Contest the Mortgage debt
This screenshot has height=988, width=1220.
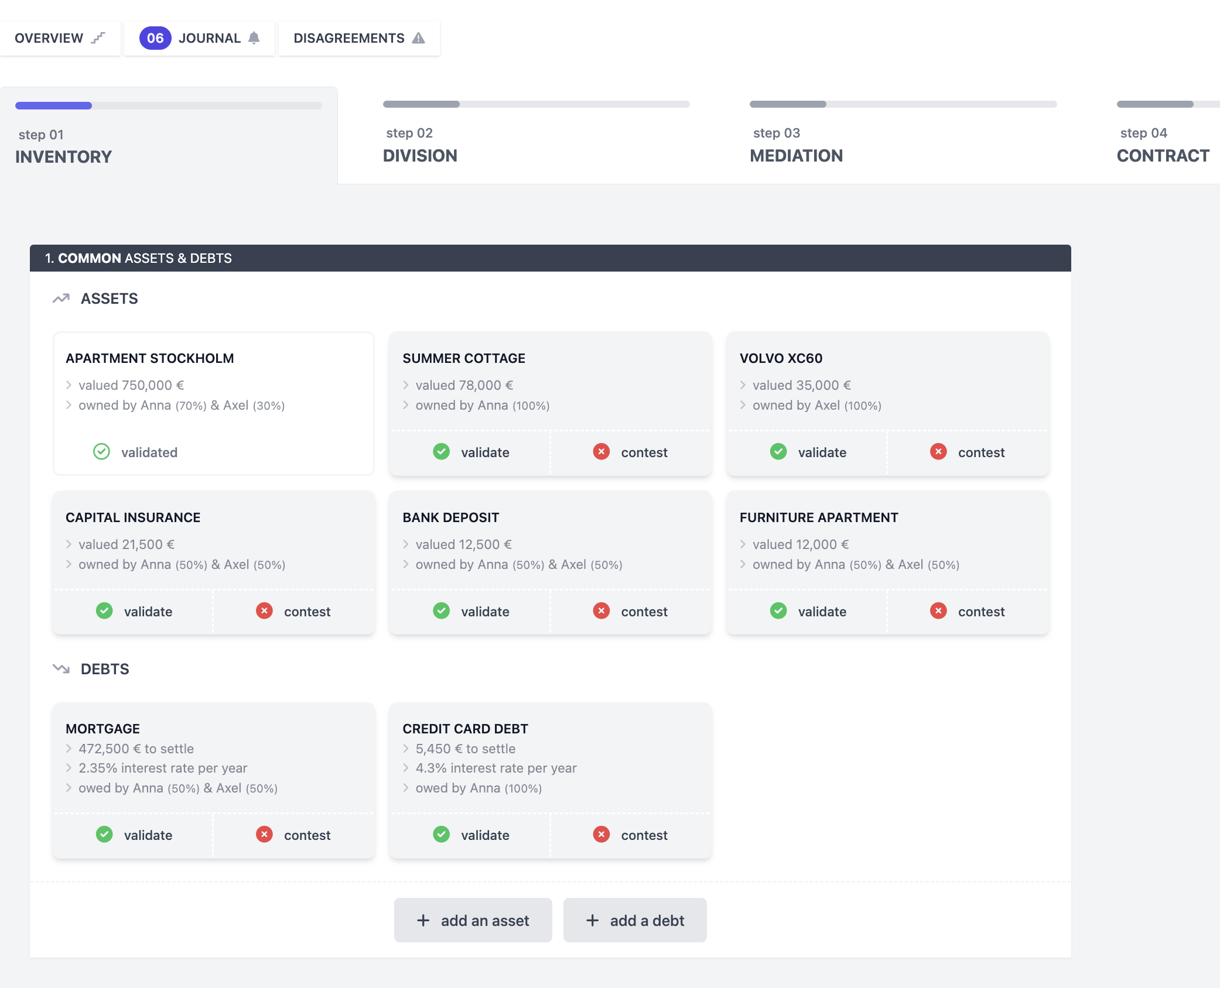293,835
